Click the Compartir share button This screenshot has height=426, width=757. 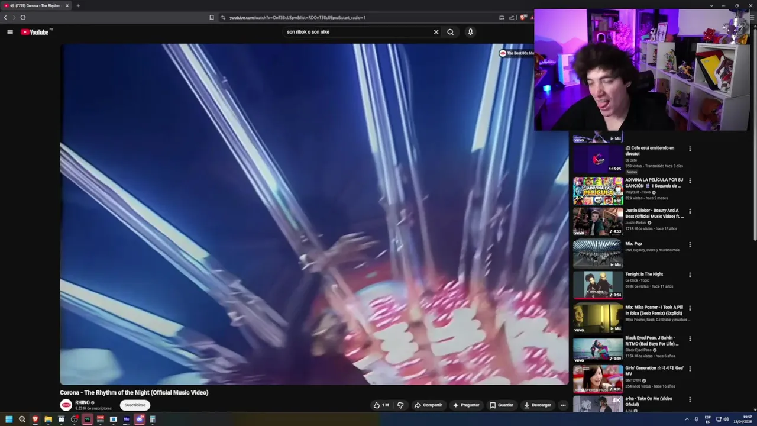(x=428, y=405)
